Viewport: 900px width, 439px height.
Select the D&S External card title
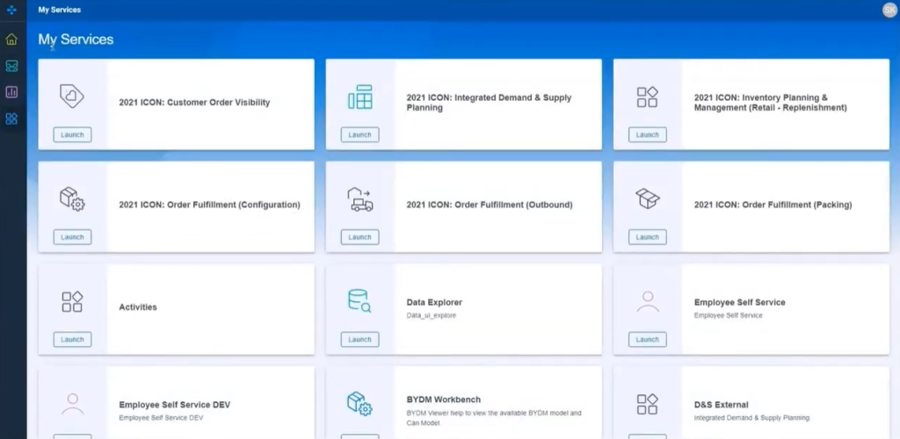tap(721, 405)
